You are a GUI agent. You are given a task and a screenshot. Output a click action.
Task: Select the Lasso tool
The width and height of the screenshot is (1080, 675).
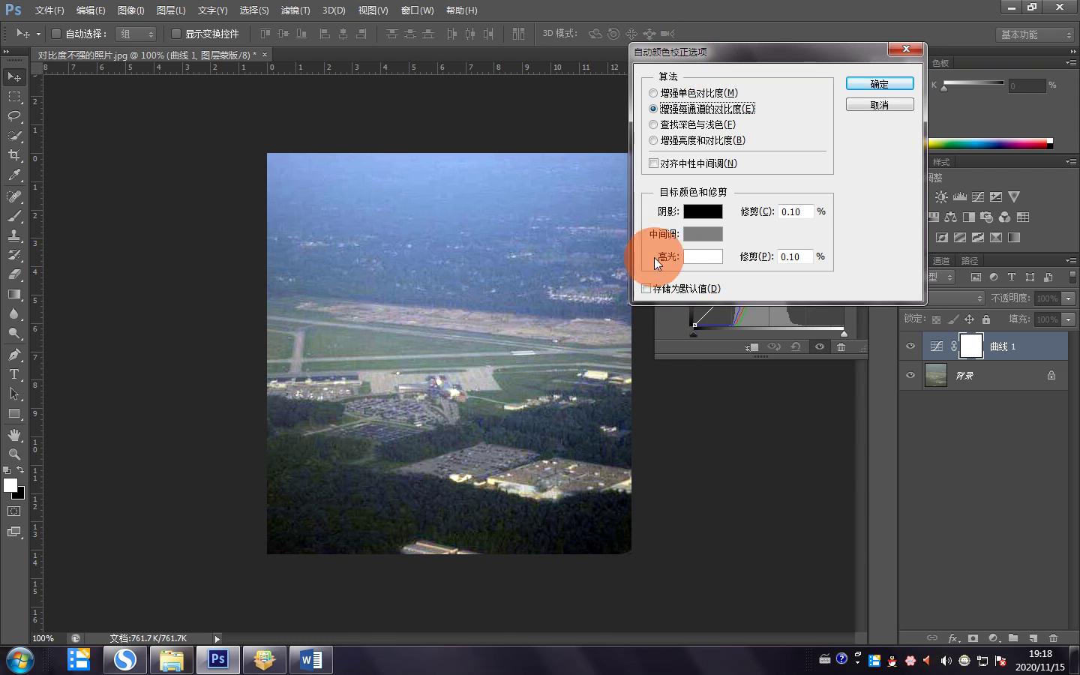[x=14, y=116]
